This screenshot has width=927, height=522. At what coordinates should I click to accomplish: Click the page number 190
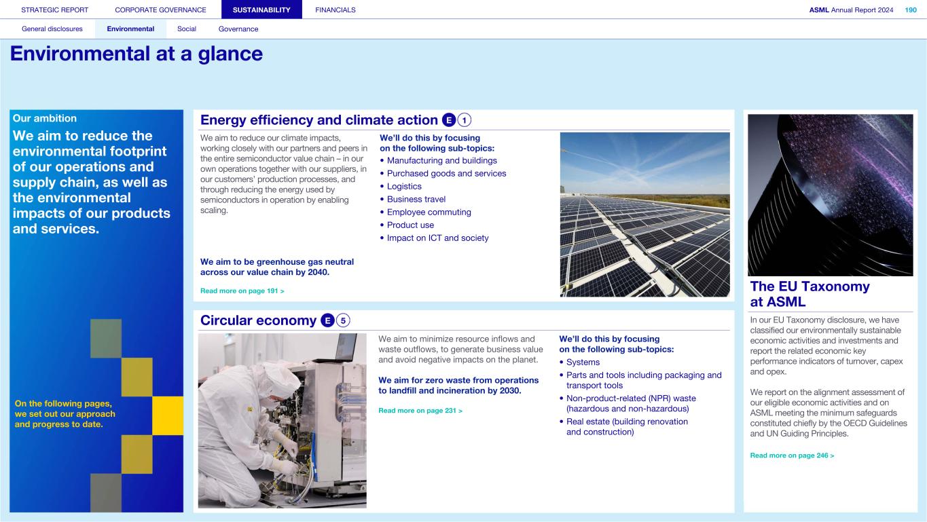(x=910, y=10)
